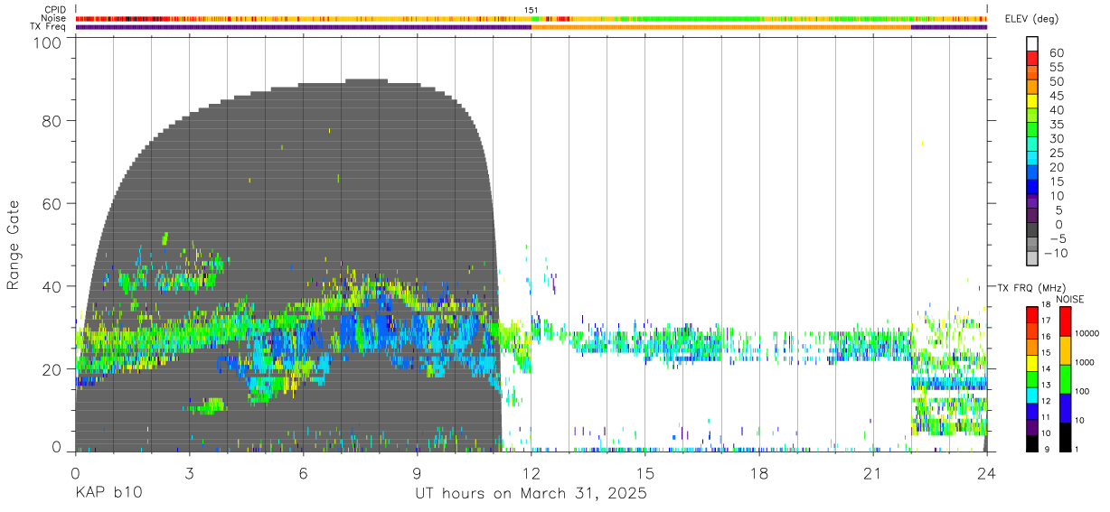Viewport: 1110px width, 512px height.
Task: Click the ELEV (deg) legend title
Action: (x=1031, y=19)
